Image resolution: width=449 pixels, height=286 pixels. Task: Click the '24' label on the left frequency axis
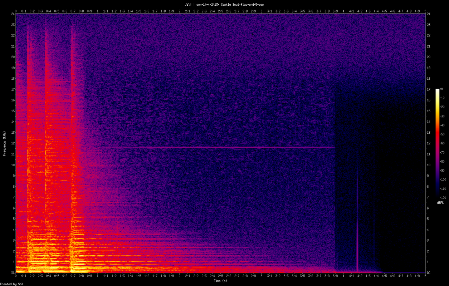point(12,14)
